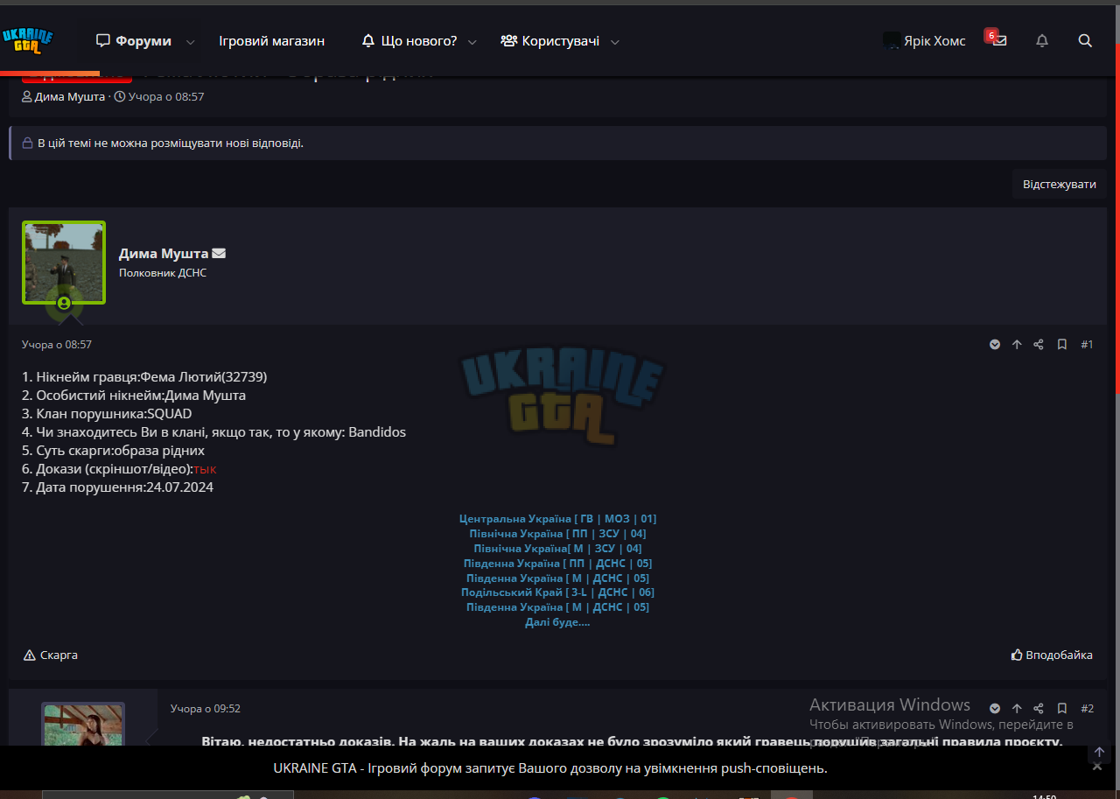
Task: Open the notifications bell icon
Action: pos(1042,41)
